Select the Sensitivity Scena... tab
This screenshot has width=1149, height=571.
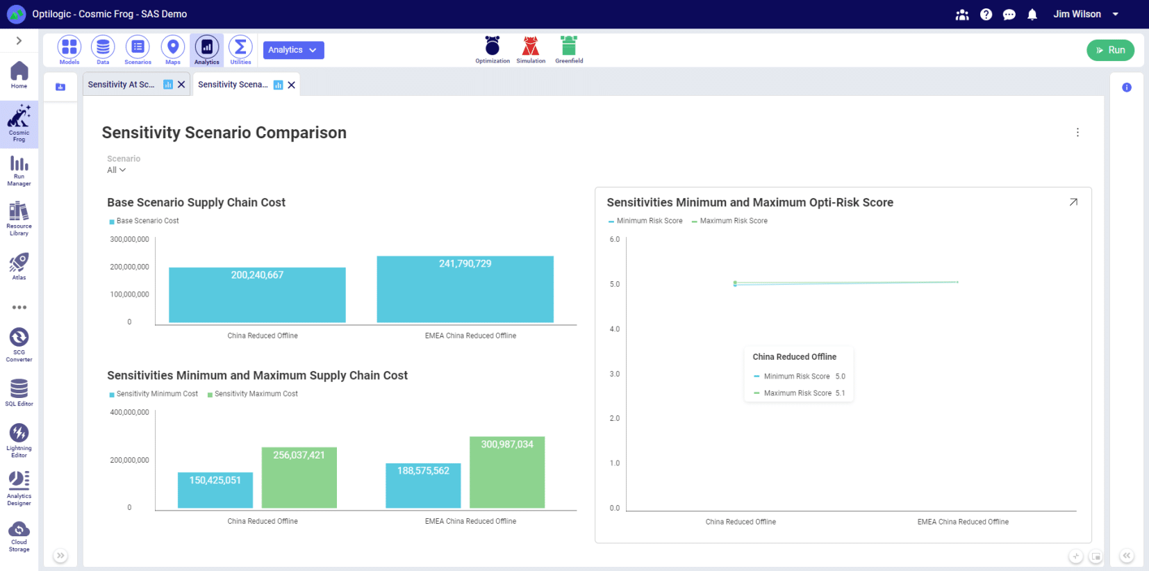tap(233, 85)
